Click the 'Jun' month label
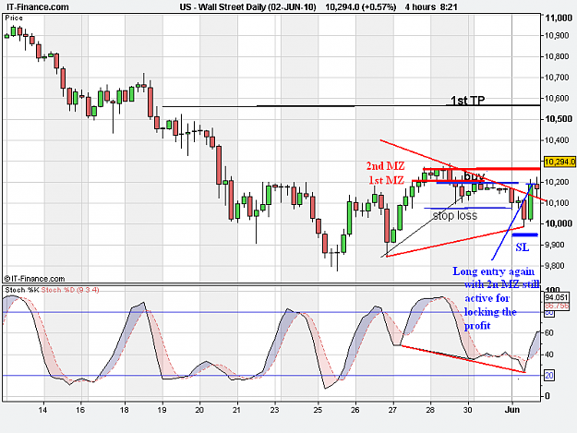Image resolution: width=577 pixels, height=433 pixels. tap(511, 410)
